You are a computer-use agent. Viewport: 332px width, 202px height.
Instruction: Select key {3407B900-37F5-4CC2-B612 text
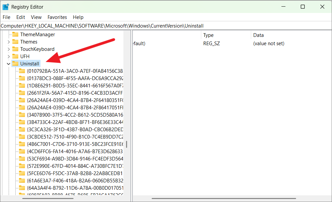[75, 115]
